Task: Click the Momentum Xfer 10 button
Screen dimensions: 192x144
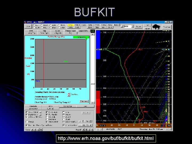Action: 83,125
